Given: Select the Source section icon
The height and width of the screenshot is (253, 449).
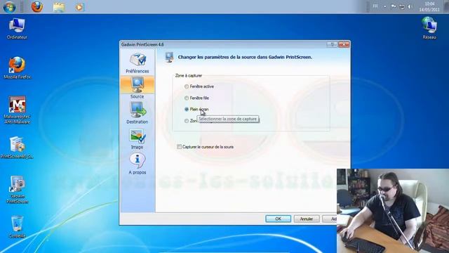Looking at the screenshot, I should [x=138, y=85].
